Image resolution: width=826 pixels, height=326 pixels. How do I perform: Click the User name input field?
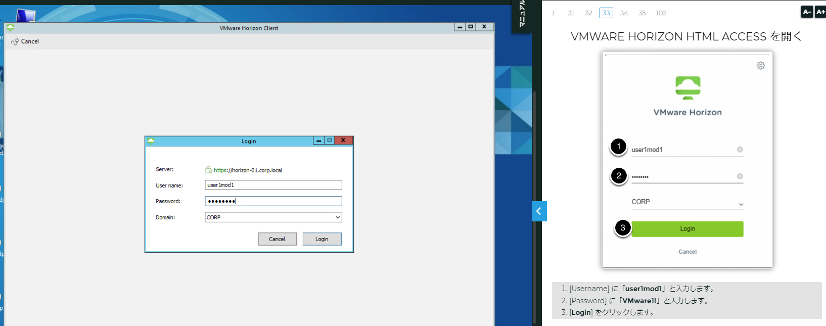(x=273, y=185)
